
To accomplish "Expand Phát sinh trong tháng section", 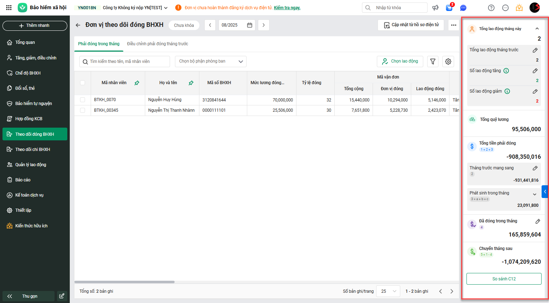I will 534,194.
